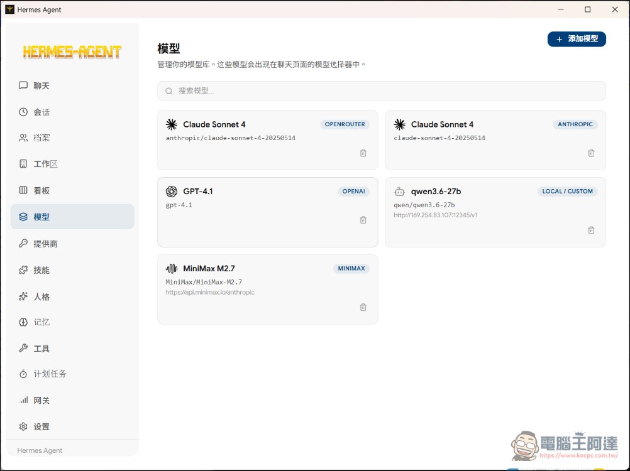Click the clock icon beside 会话

[23, 112]
